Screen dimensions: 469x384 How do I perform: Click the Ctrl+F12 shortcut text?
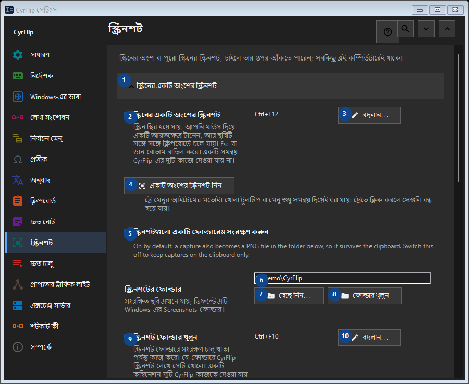coord(266,114)
